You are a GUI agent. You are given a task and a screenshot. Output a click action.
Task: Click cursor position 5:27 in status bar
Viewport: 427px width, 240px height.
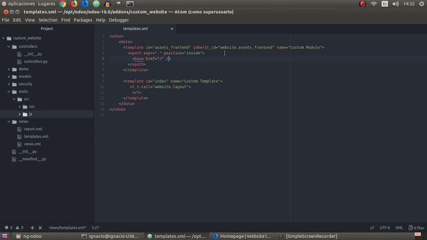[95, 228]
